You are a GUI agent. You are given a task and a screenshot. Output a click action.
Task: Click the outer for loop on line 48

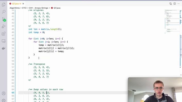tap(45, 39)
